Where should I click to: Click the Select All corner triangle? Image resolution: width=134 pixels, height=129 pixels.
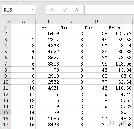pyautogui.click(x=8, y=21)
